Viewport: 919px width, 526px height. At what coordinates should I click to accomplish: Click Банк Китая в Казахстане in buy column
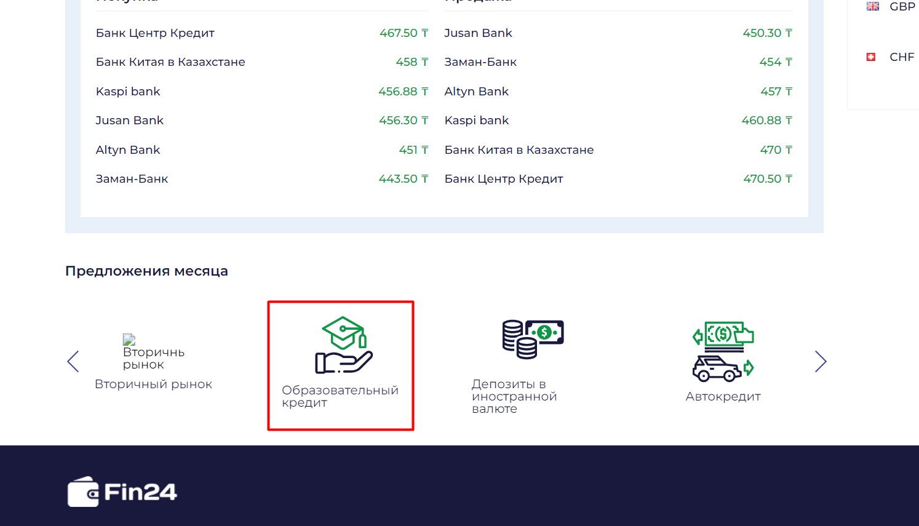170,62
